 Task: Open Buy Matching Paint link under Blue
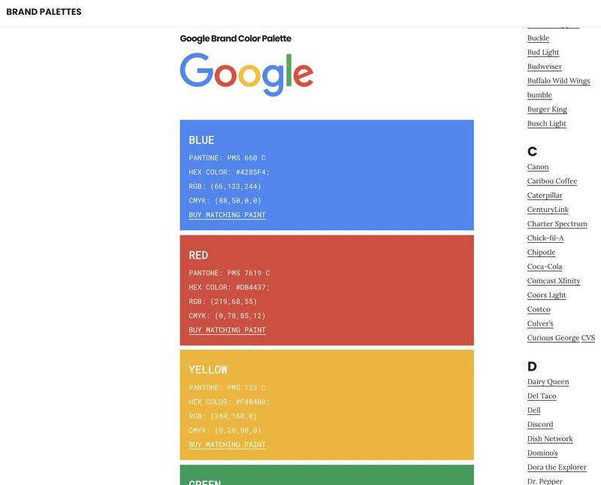227,215
